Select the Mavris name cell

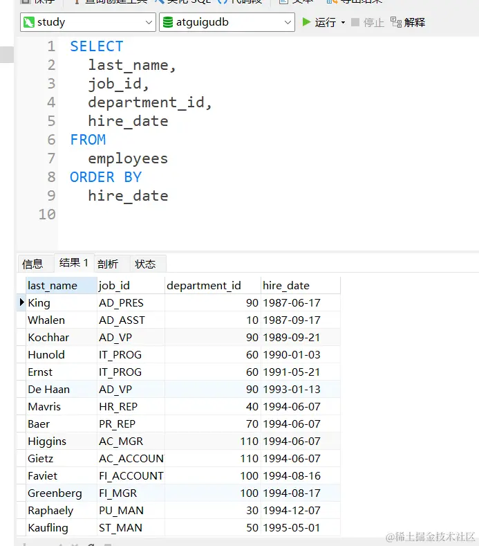(x=62, y=407)
